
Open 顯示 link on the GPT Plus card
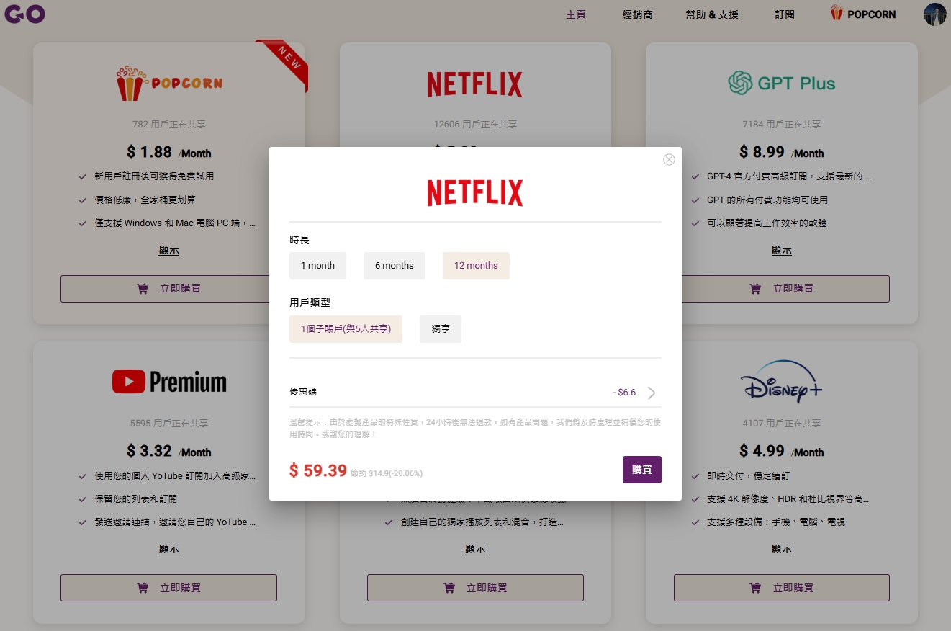(x=782, y=251)
